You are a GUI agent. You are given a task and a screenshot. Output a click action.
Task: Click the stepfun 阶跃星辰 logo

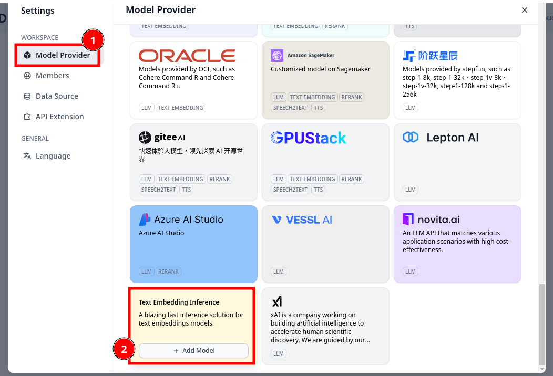point(430,56)
